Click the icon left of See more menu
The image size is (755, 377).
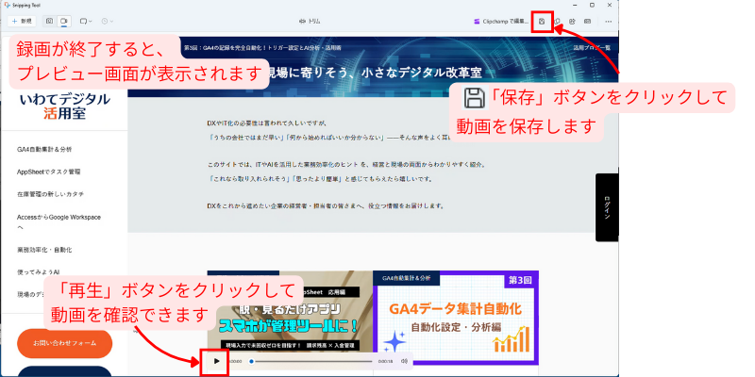(x=587, y=21)
